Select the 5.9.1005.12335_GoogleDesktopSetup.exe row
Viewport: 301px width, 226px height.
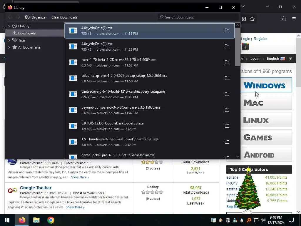[x=150, y=126]
